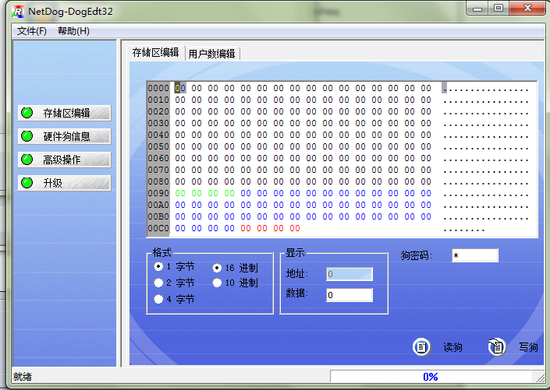Click the first blue byte in row 00A0

[x=180, y=205]
